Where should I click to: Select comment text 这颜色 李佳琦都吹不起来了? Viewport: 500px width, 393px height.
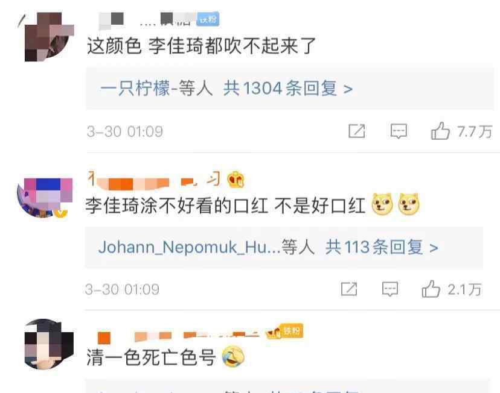(201, 46)
